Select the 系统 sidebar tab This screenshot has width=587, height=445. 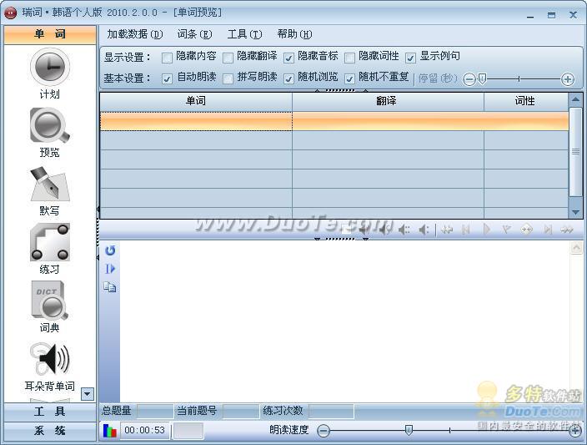tap(50, 431)
